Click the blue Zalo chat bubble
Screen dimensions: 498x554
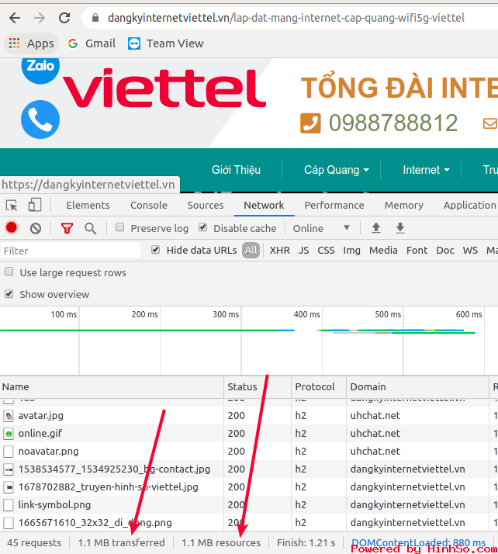click(x=40, y=69)
